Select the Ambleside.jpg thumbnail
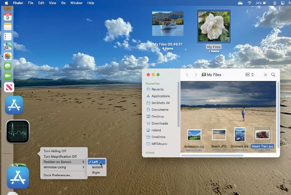 pos(194,135)
